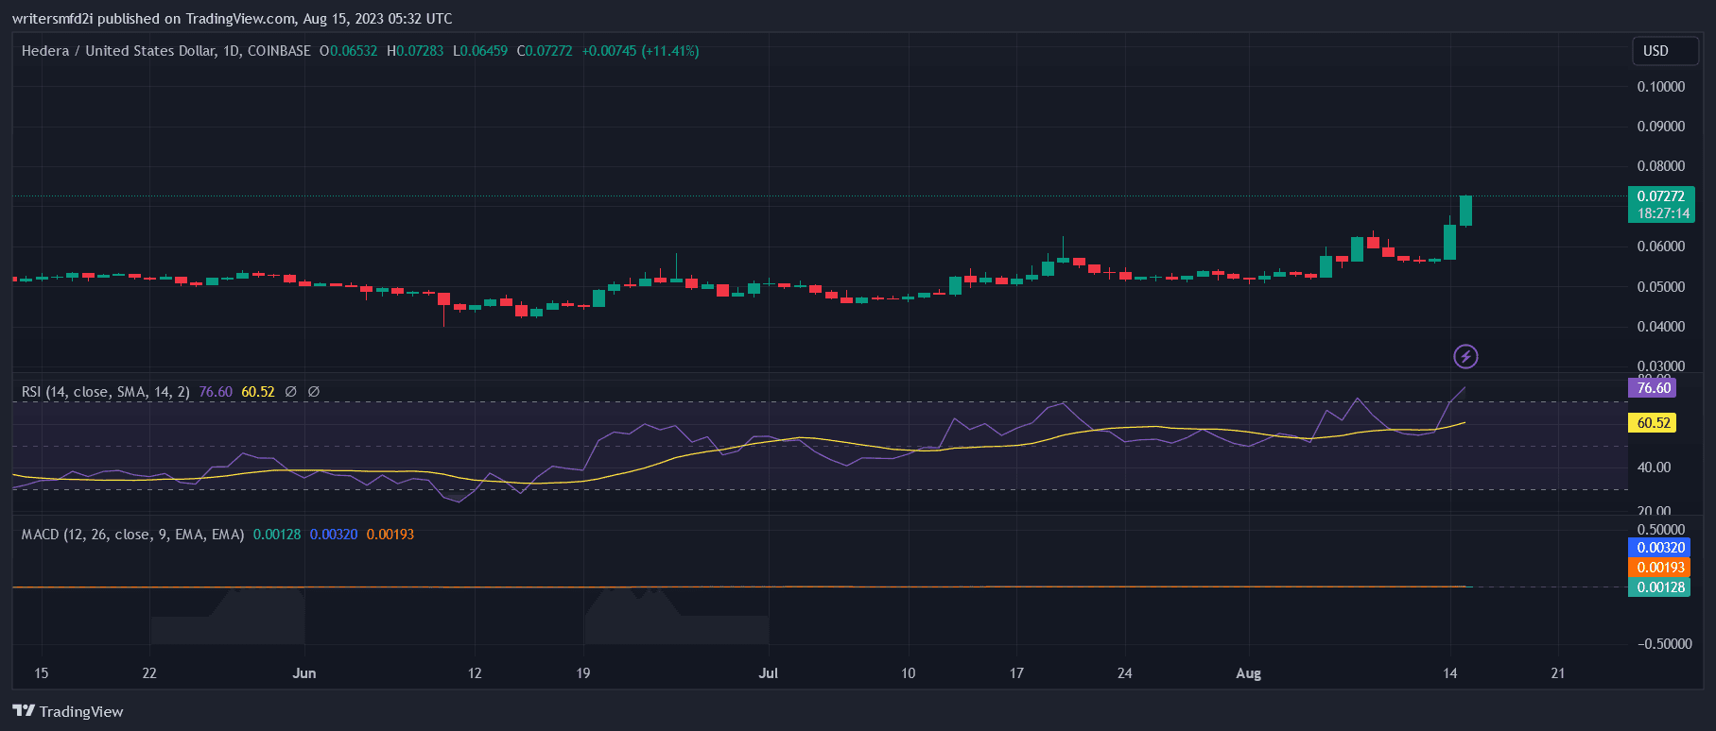
Task: Open the USD currency selector
Action: pos(1656,51)
